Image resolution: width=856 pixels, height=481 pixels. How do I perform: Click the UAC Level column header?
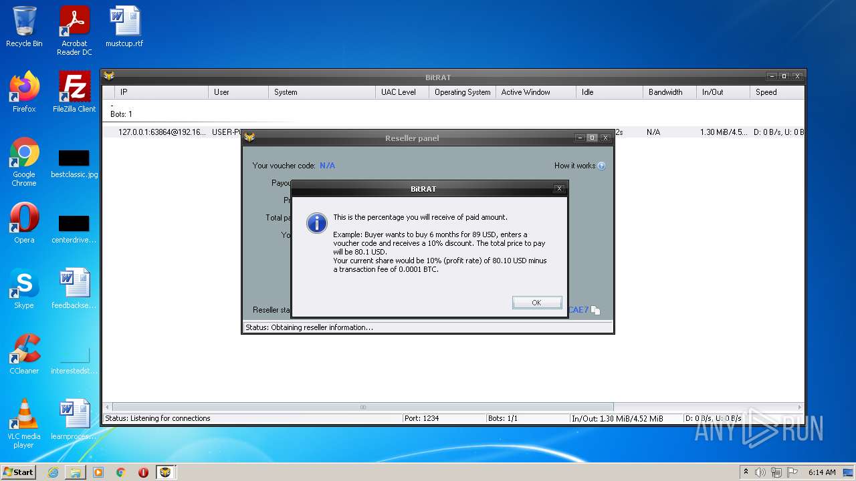402,92
